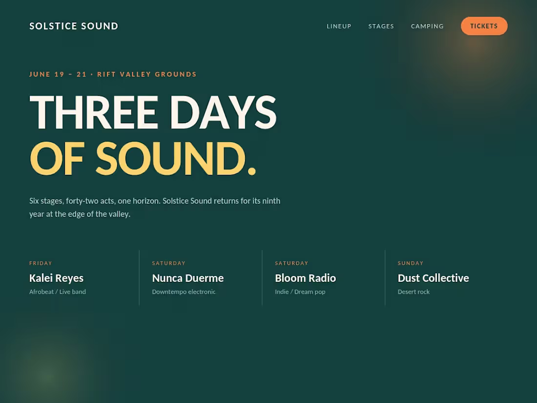Click the 'Downtempo electronic' genre text
The image size is (537, 403).
[x=184, y=292]
